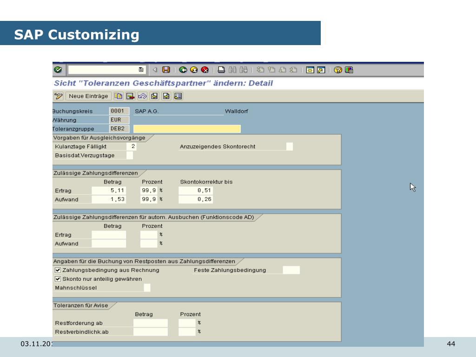Click the green Enter checkmark icon
This screenshot has height=357, width=476.
(58, 70)
